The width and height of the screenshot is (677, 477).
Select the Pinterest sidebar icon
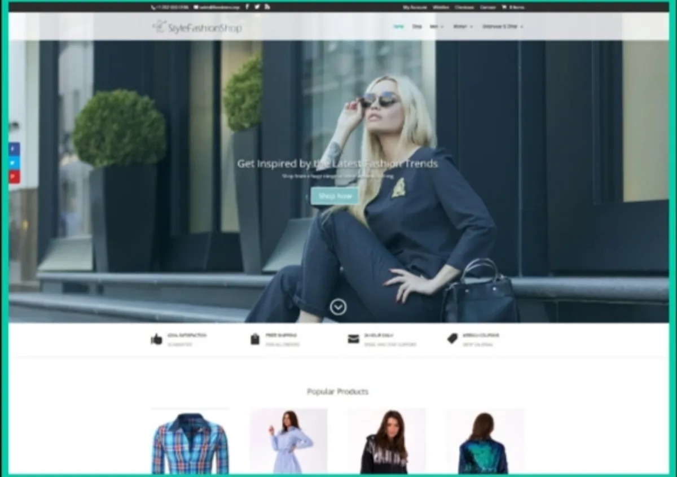12,177
